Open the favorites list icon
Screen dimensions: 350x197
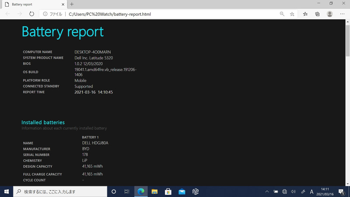coord(305,14)
